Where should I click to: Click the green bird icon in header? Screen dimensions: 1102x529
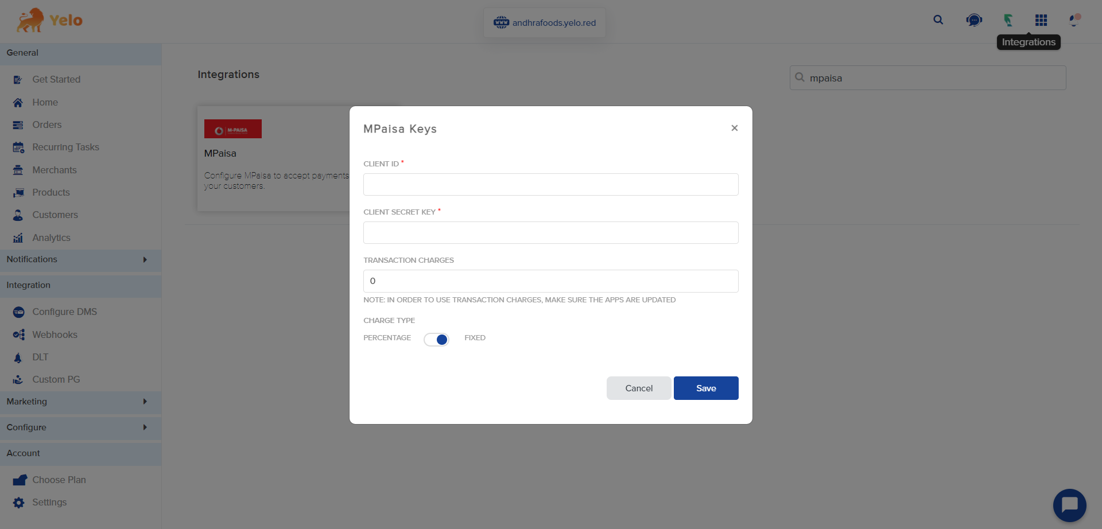tap(1008, 21)
